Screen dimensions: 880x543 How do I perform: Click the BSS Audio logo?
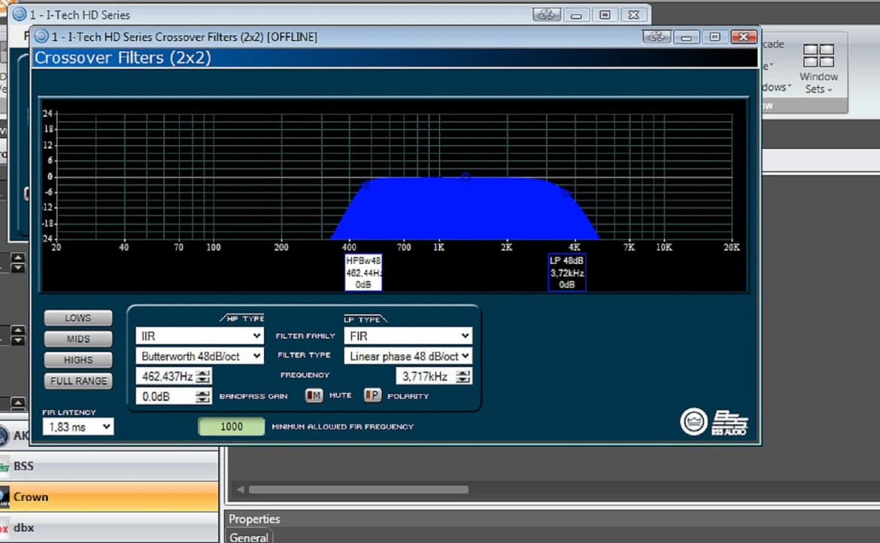tap(730, 423)
